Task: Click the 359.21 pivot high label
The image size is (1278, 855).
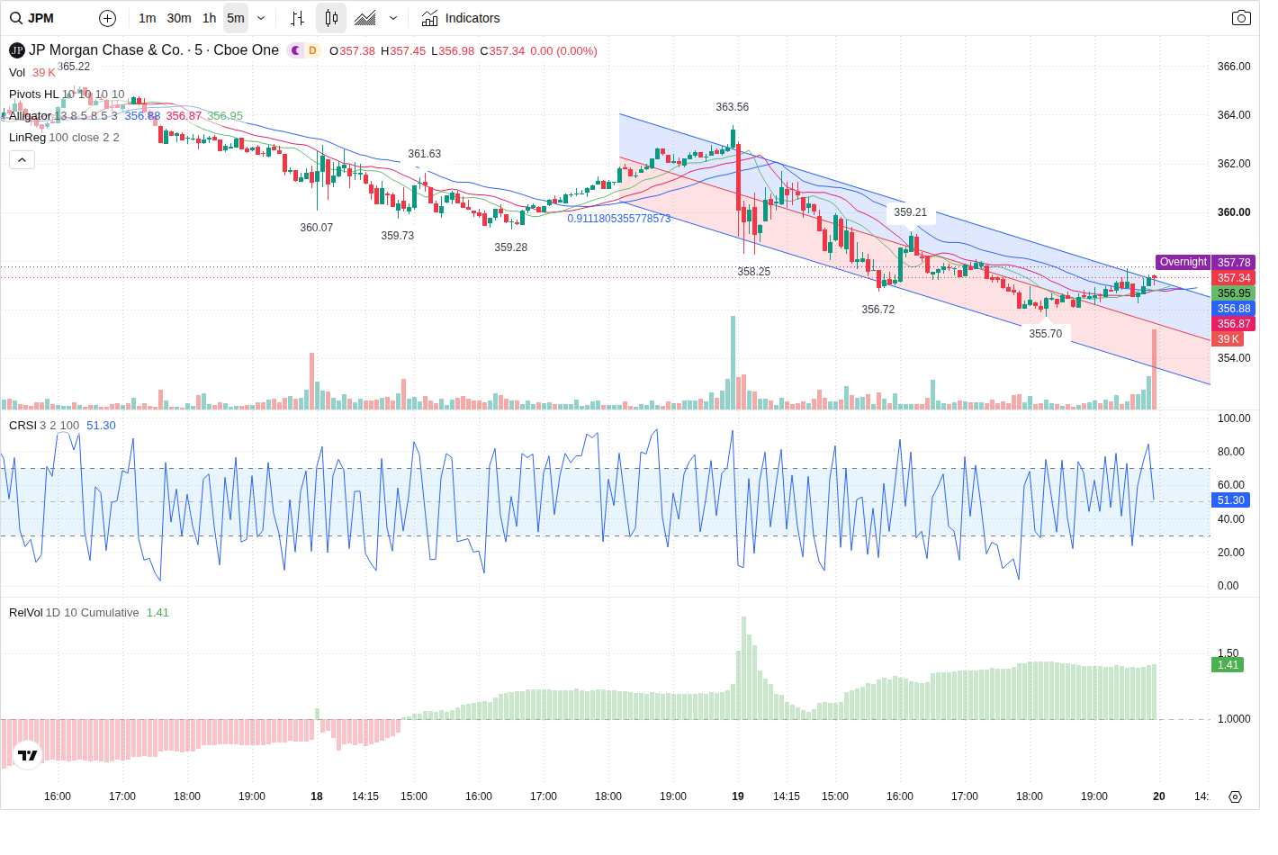Action: point(911,212)
